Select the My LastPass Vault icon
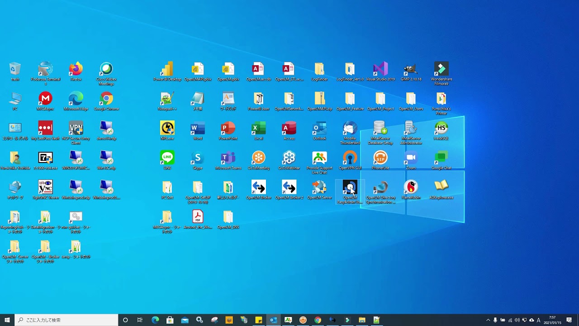579x326 pixels. [45, 131]
